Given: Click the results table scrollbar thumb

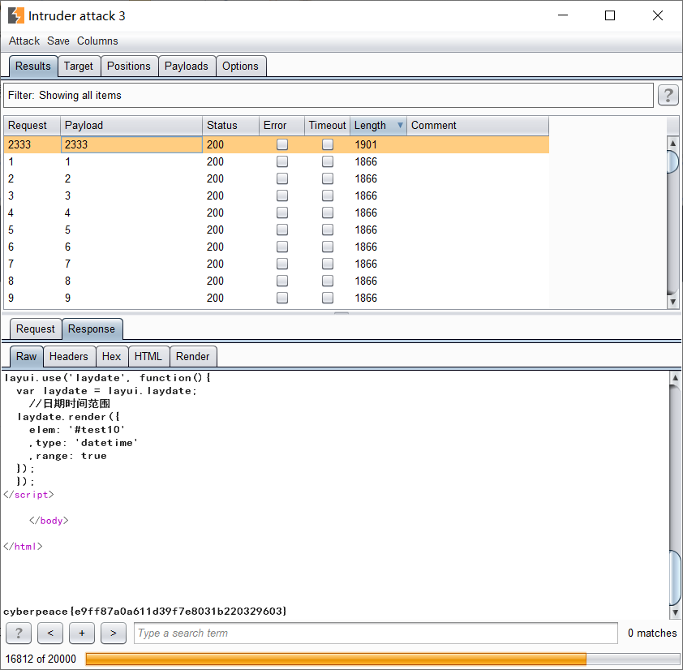Looking at the screenshot, I should pyautogui.click(x=673, y=161).
